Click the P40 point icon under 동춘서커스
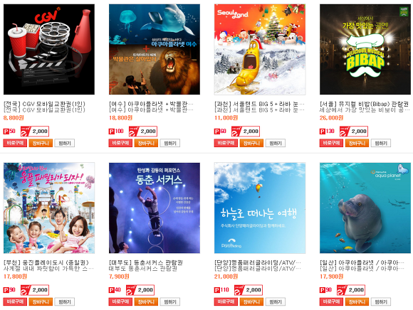Image resolution: width=413 pixels, height=310 pixels. [115, 290]
